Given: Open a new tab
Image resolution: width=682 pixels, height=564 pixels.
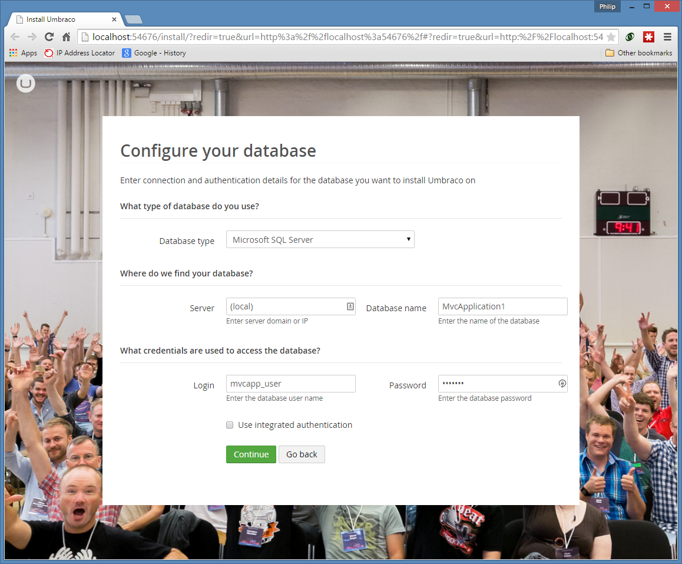Looking at the screenshot, I should point(134,19).
